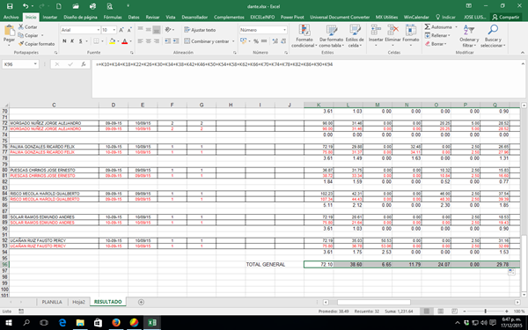
Task: Click the insert function fx icon
Action: coord(84,64)
